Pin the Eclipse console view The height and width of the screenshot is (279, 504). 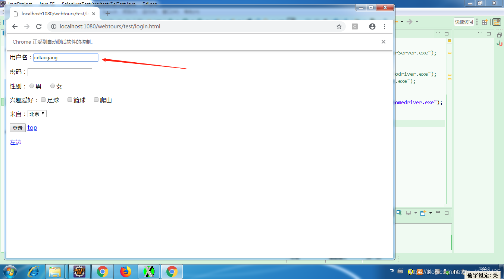click(399, 213)
